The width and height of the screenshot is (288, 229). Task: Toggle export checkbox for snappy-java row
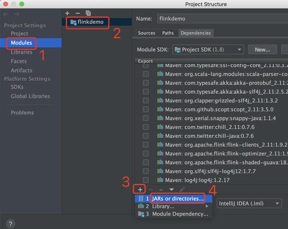coord(146,118)
